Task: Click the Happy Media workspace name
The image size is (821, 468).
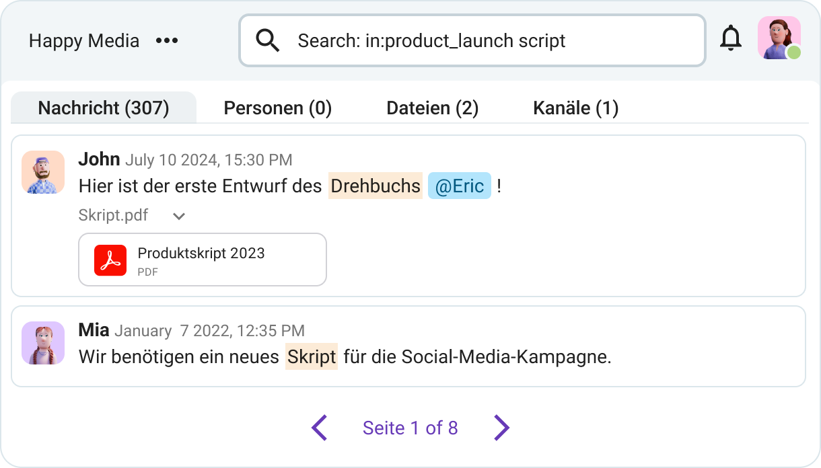Action: coord(83,40)
